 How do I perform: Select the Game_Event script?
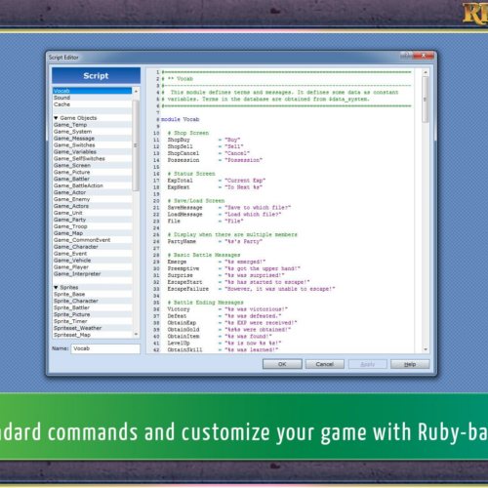pos(93,254)
